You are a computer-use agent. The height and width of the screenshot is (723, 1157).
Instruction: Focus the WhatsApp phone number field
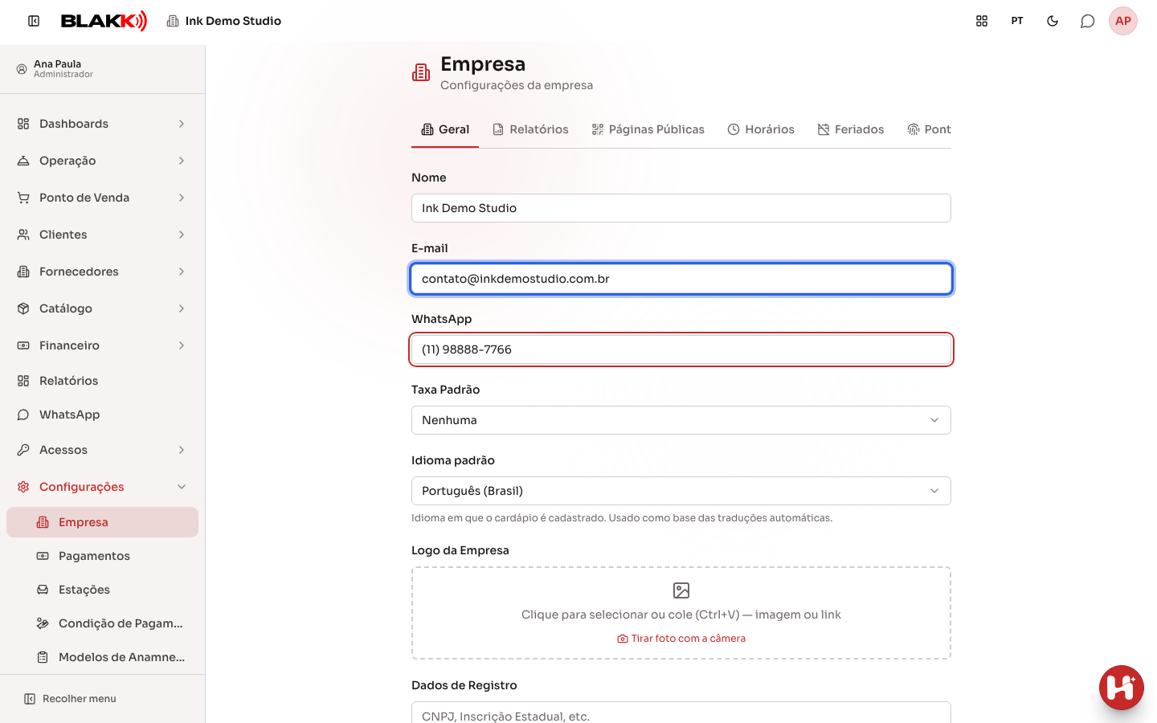point(681,349)
